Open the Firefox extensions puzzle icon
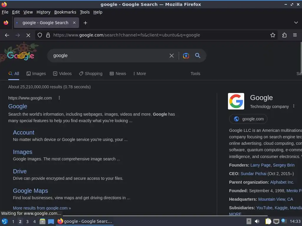 (284, 35)
